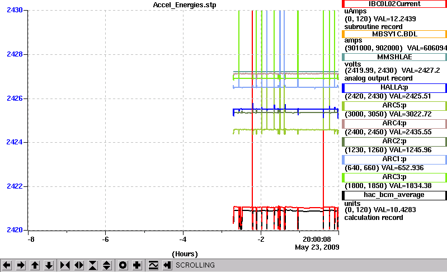The image size is (447, 272).
Task: Click the (Hours) axis unit label
Action: click(x=185, y=254)
